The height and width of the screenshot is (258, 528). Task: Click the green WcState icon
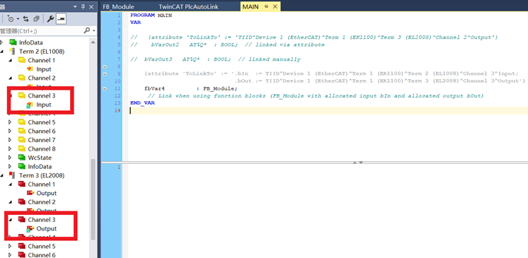click(21, 158)
